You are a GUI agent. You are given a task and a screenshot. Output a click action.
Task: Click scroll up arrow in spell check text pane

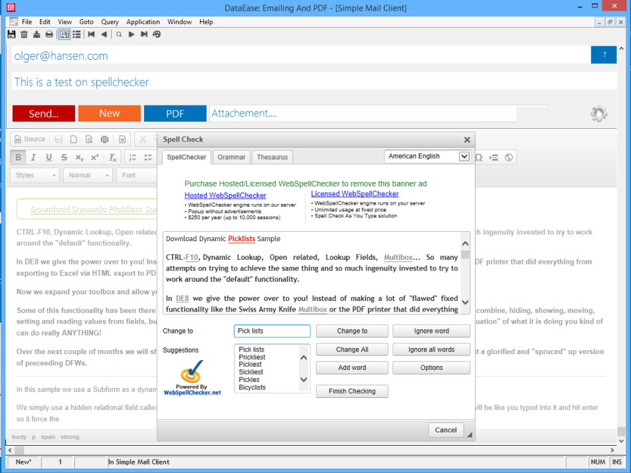[x=465, y=244]
